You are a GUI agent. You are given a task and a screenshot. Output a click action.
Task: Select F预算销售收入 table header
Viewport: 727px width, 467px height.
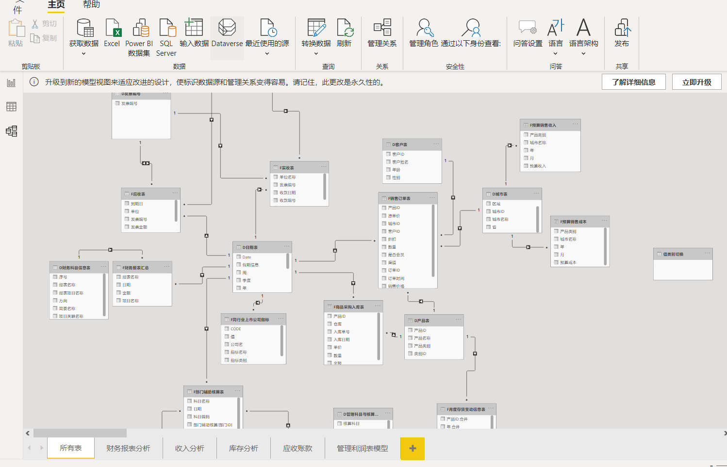(550, 125)
